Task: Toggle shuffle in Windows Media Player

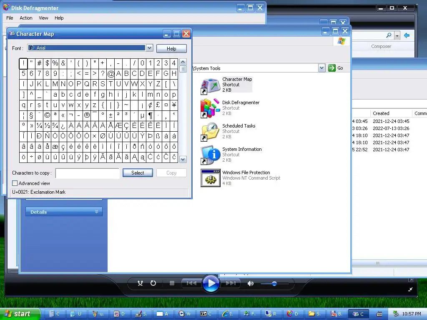Action: 140,283
